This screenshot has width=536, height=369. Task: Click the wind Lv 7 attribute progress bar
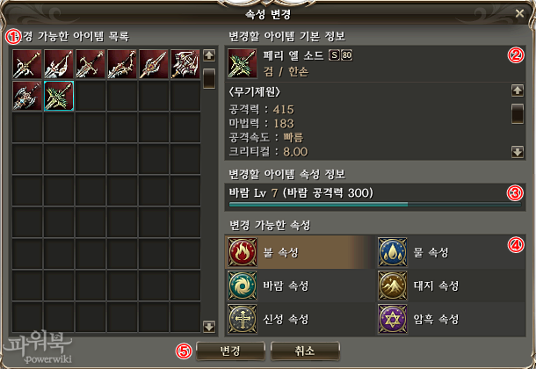[375, 205]
